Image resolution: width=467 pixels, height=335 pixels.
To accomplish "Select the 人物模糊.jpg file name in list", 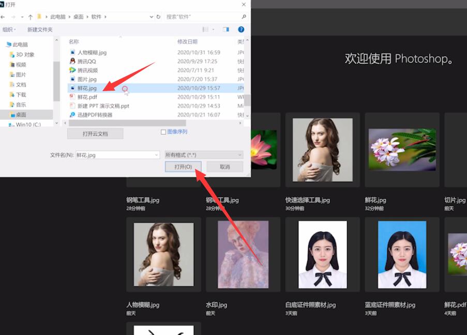I will [92, 52].
